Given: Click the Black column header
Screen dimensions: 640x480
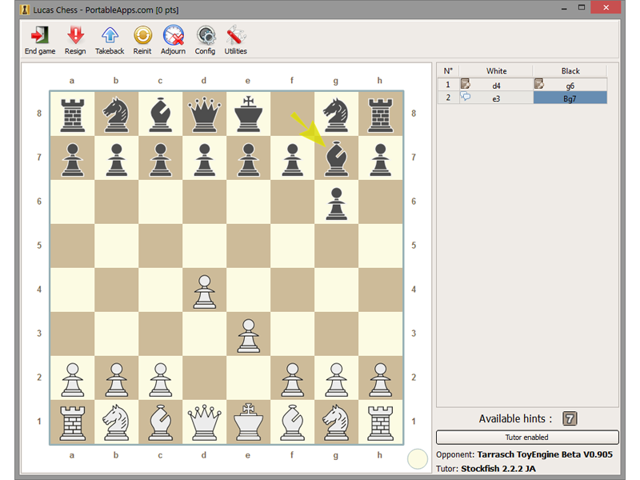Looking at the screenshot, I should [x=570, y=70].
